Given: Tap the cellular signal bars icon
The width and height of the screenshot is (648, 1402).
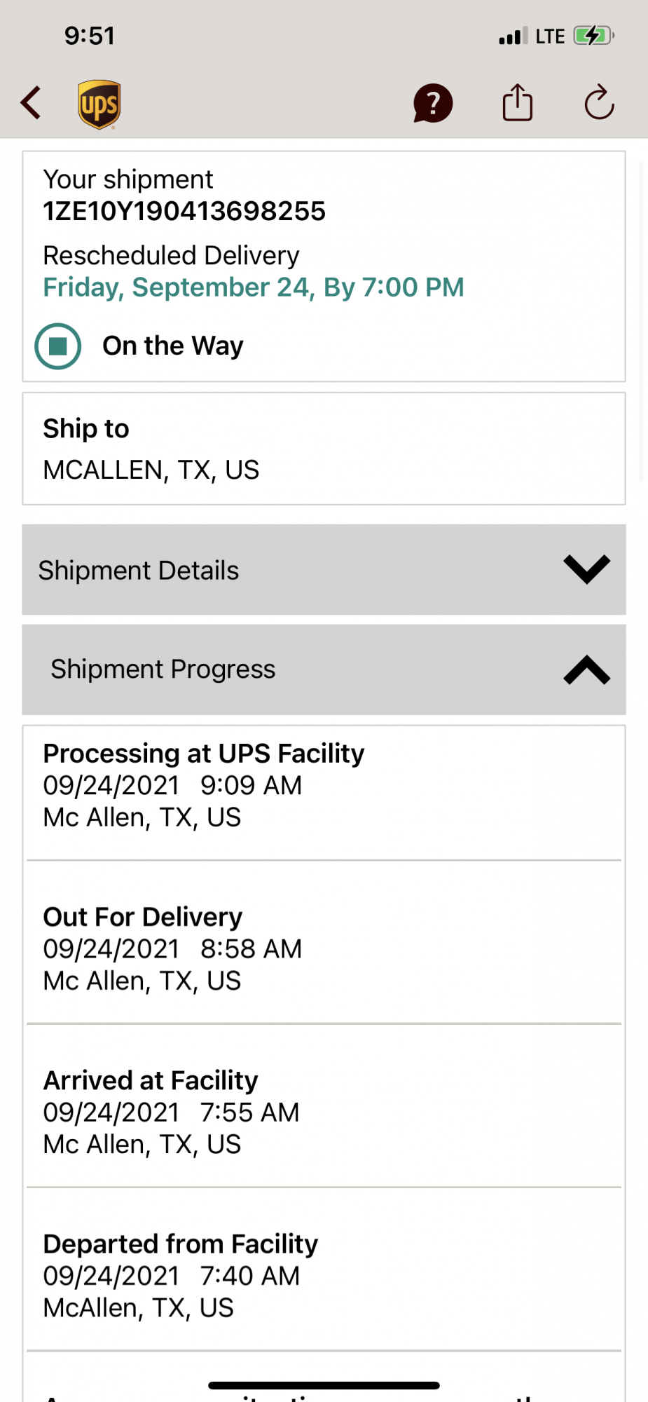Looking at the screenshot, I should [513, 36].
